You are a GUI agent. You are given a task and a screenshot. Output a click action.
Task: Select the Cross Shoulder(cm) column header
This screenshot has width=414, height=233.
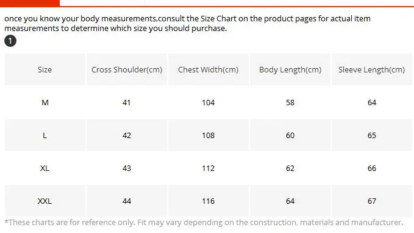(127, 69)
